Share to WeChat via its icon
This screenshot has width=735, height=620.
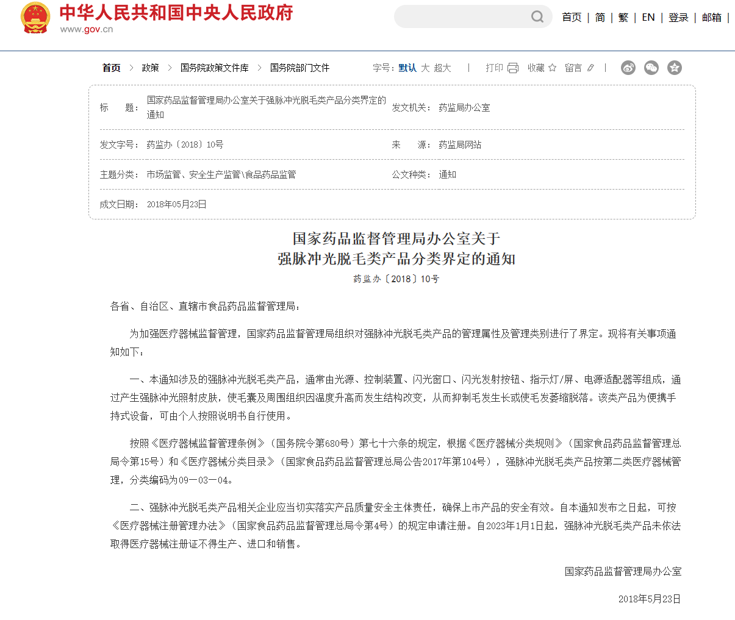click(651, 68)
